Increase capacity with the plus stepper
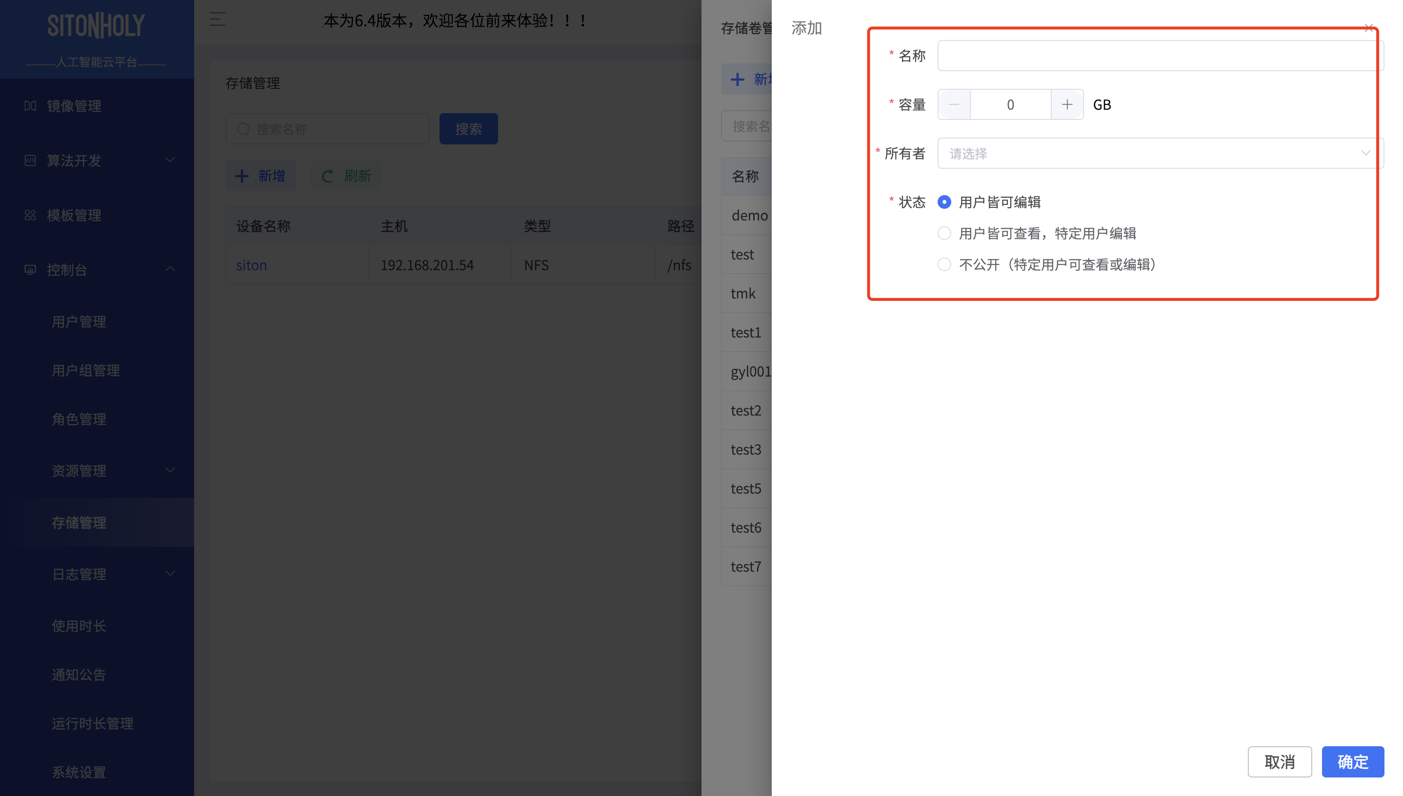This screenshot has width=1403, height=796. point(1067,104)
